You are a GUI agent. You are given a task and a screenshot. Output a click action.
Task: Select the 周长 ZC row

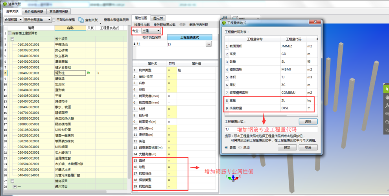pos(271,85)
